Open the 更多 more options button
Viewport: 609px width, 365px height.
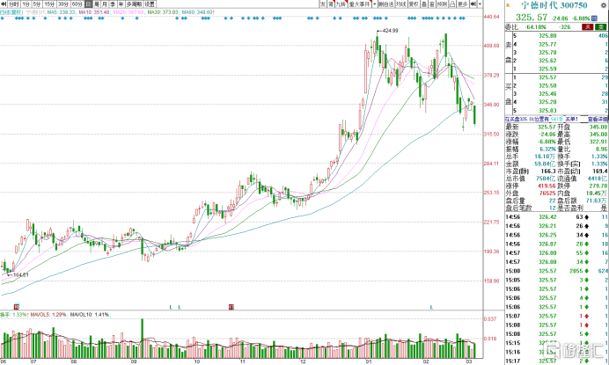pyautogui.click(x=462, y=4)
